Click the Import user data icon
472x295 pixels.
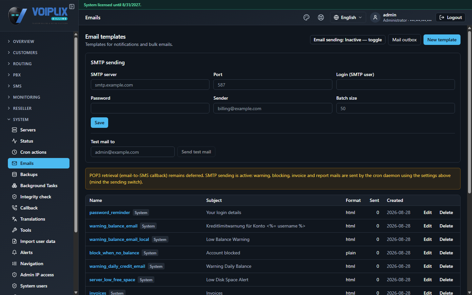pos(14,241)
